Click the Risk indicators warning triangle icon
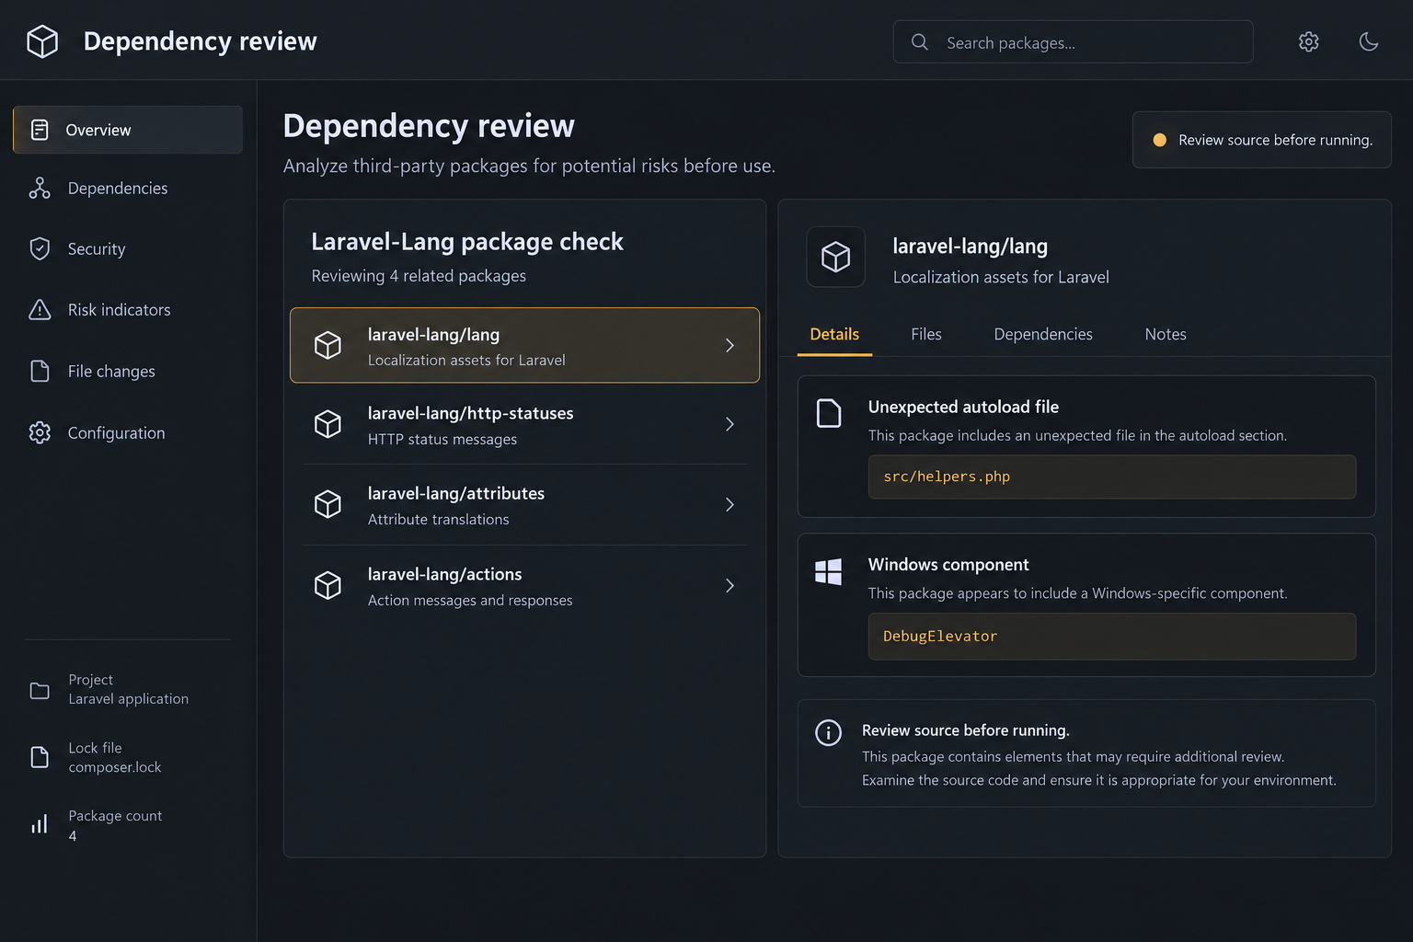1413x942 pixels. click(x=40, y=310)
